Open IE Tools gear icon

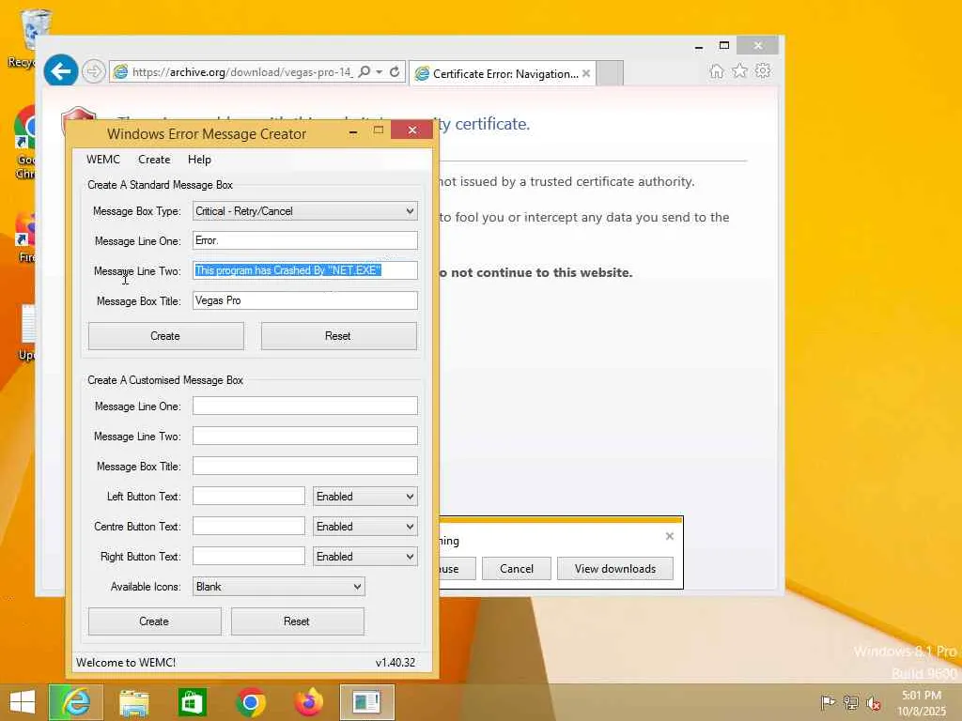pyautogui.click(x=763, y=71)
